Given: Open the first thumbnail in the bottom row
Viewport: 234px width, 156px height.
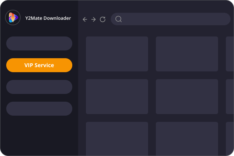Looking at the screenshot, I should [117, 139].
